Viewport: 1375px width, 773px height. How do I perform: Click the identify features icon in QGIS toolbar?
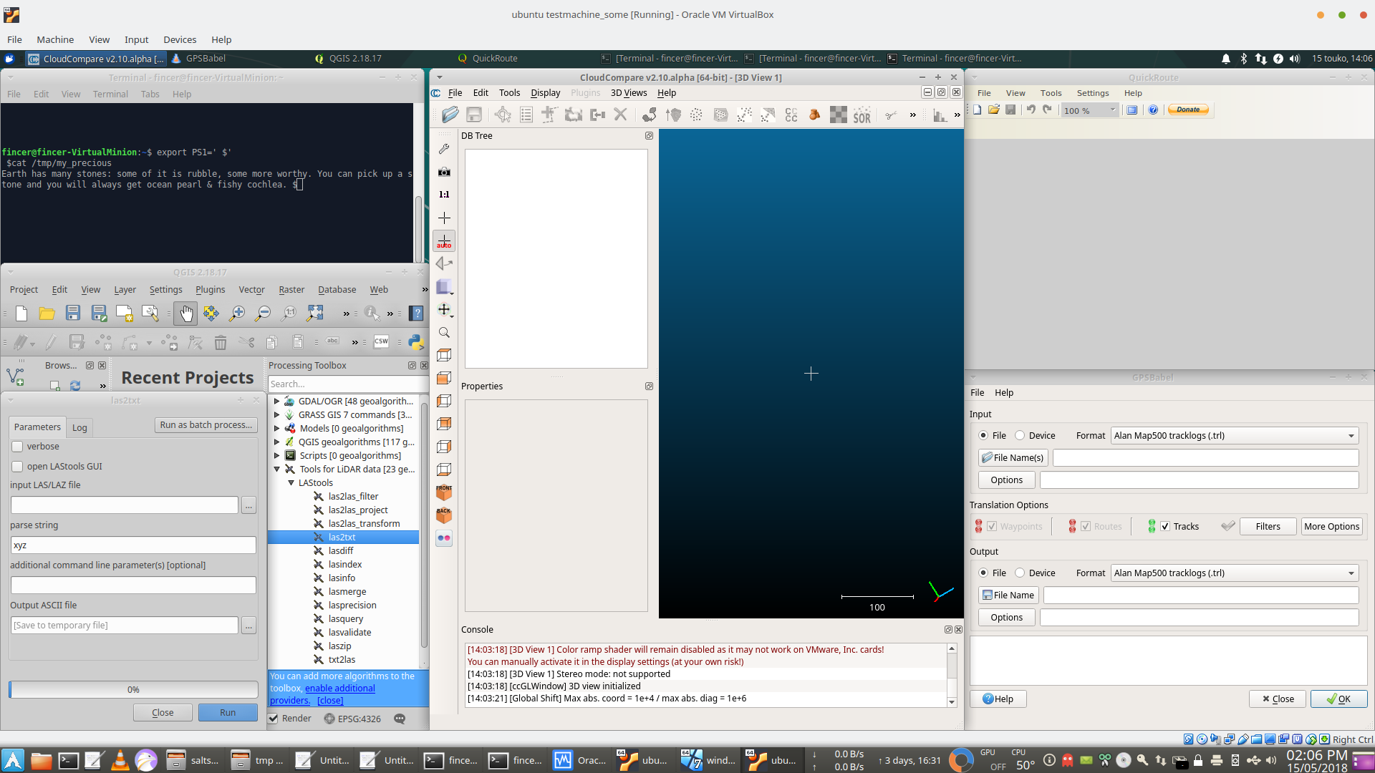click(x=371, y=312)
